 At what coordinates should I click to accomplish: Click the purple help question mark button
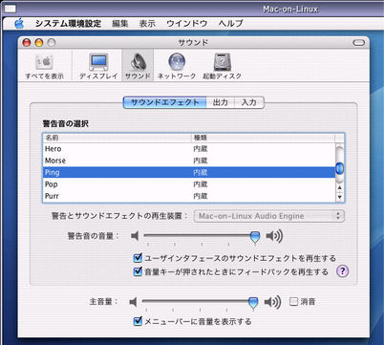pyautogui.click(x=342, y=271)
